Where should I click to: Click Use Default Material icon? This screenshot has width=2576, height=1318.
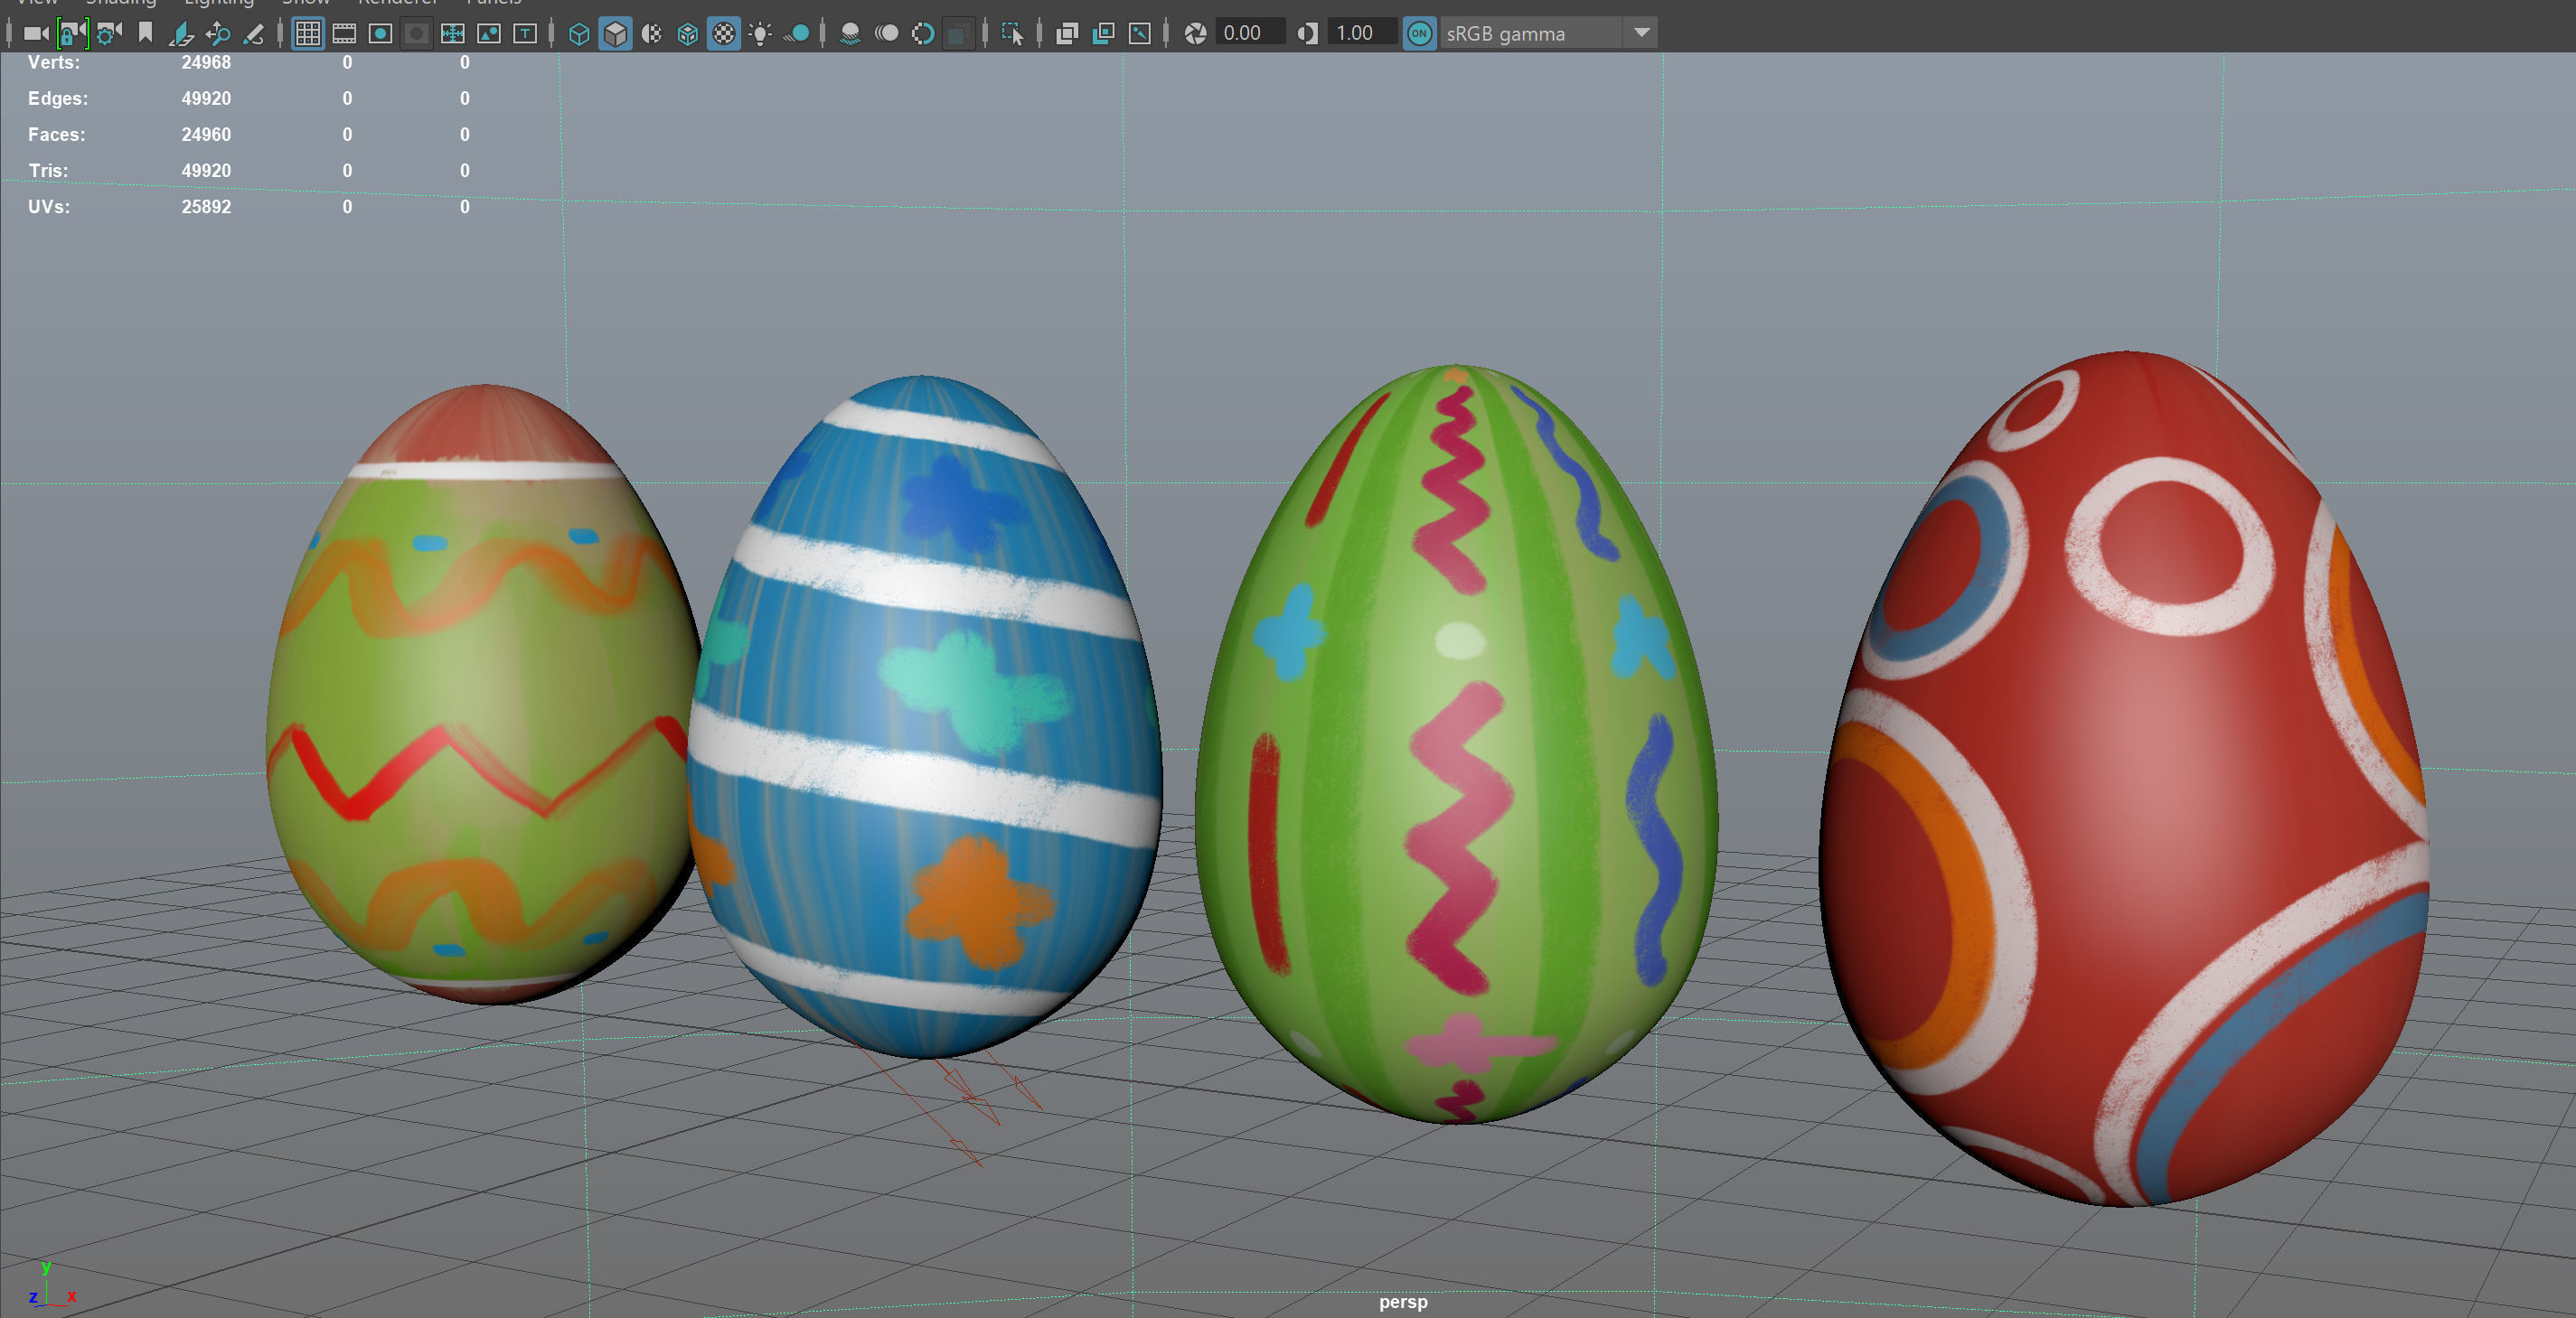pos(651,33)
